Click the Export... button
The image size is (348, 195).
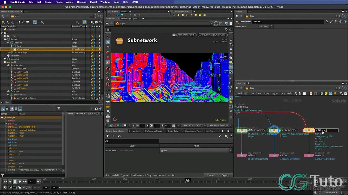[x=226, y=175]
